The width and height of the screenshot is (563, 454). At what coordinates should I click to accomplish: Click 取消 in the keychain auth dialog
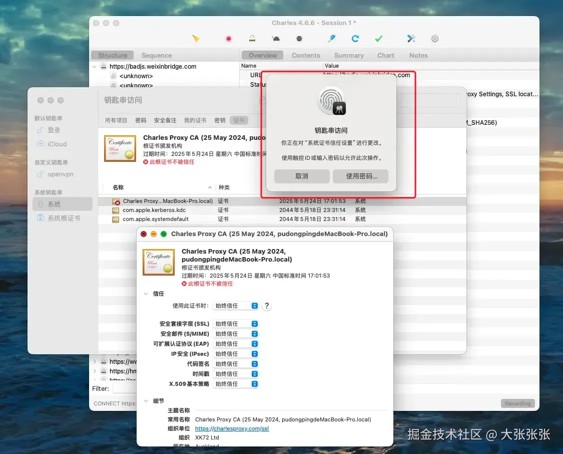click(x=302, y=176)
